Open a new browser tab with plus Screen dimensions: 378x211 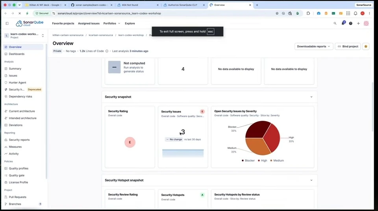(x=257, y=5)
